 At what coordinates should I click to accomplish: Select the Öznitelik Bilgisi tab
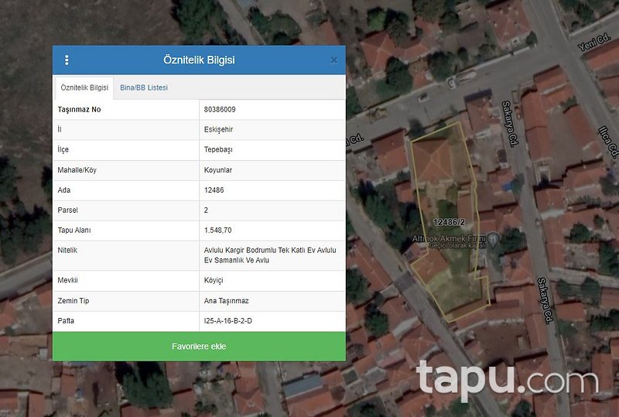coord(84,87)
